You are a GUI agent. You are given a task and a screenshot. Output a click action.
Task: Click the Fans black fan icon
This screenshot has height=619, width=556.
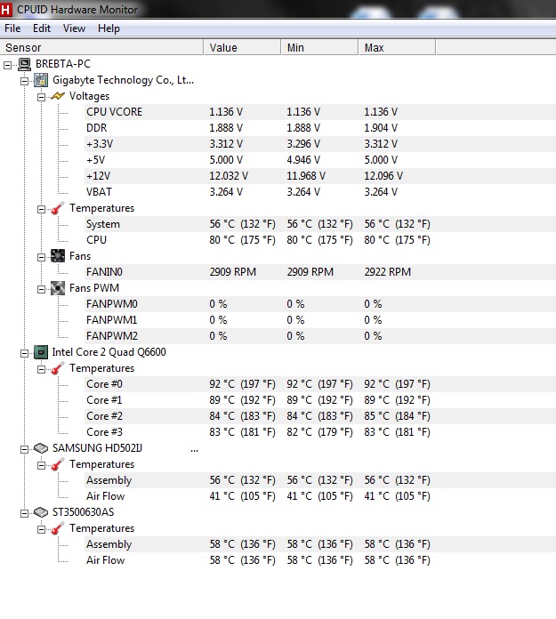(58, 256)
